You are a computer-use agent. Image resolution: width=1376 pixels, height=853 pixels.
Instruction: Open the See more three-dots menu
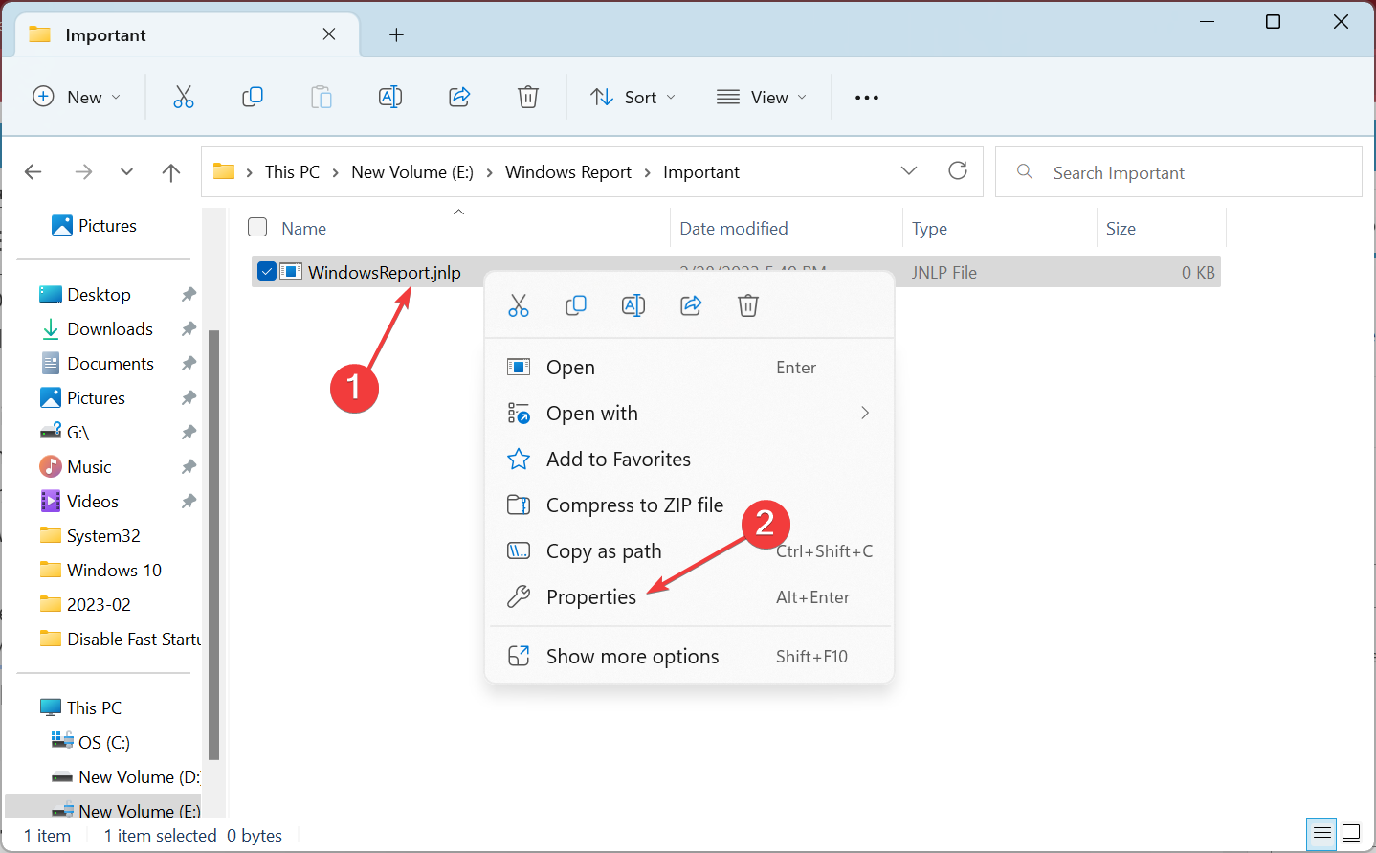tap(867, 98)
